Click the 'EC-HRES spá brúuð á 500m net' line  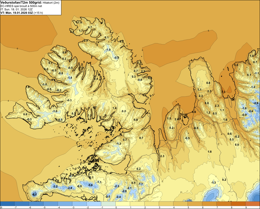21,6
